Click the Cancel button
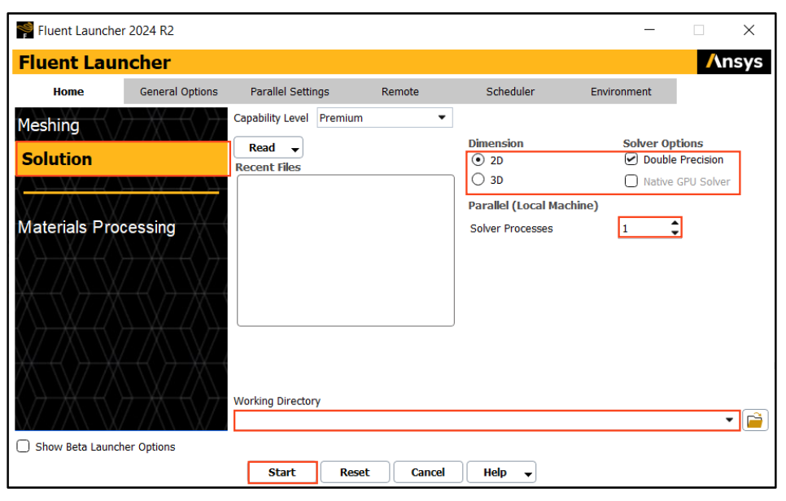 click(428, 473)
